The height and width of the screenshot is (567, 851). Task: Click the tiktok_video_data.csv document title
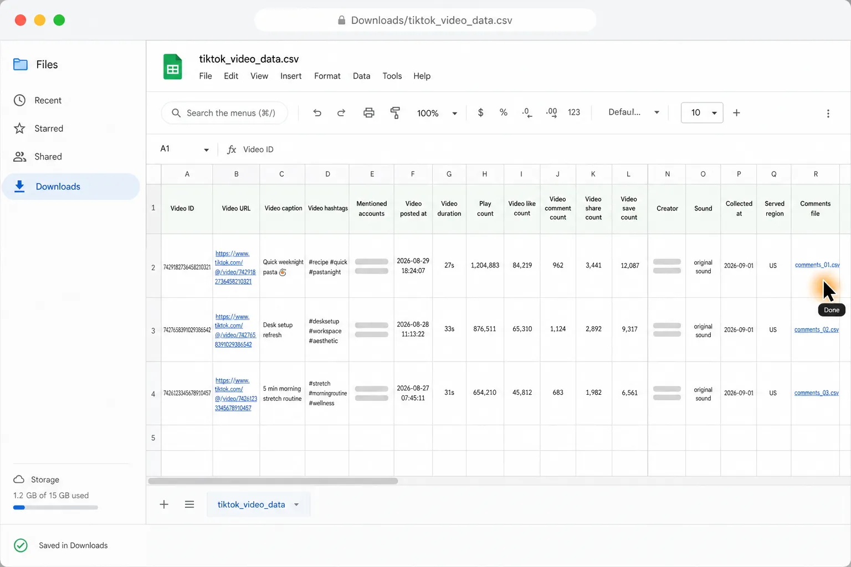[x=249, y=59]
